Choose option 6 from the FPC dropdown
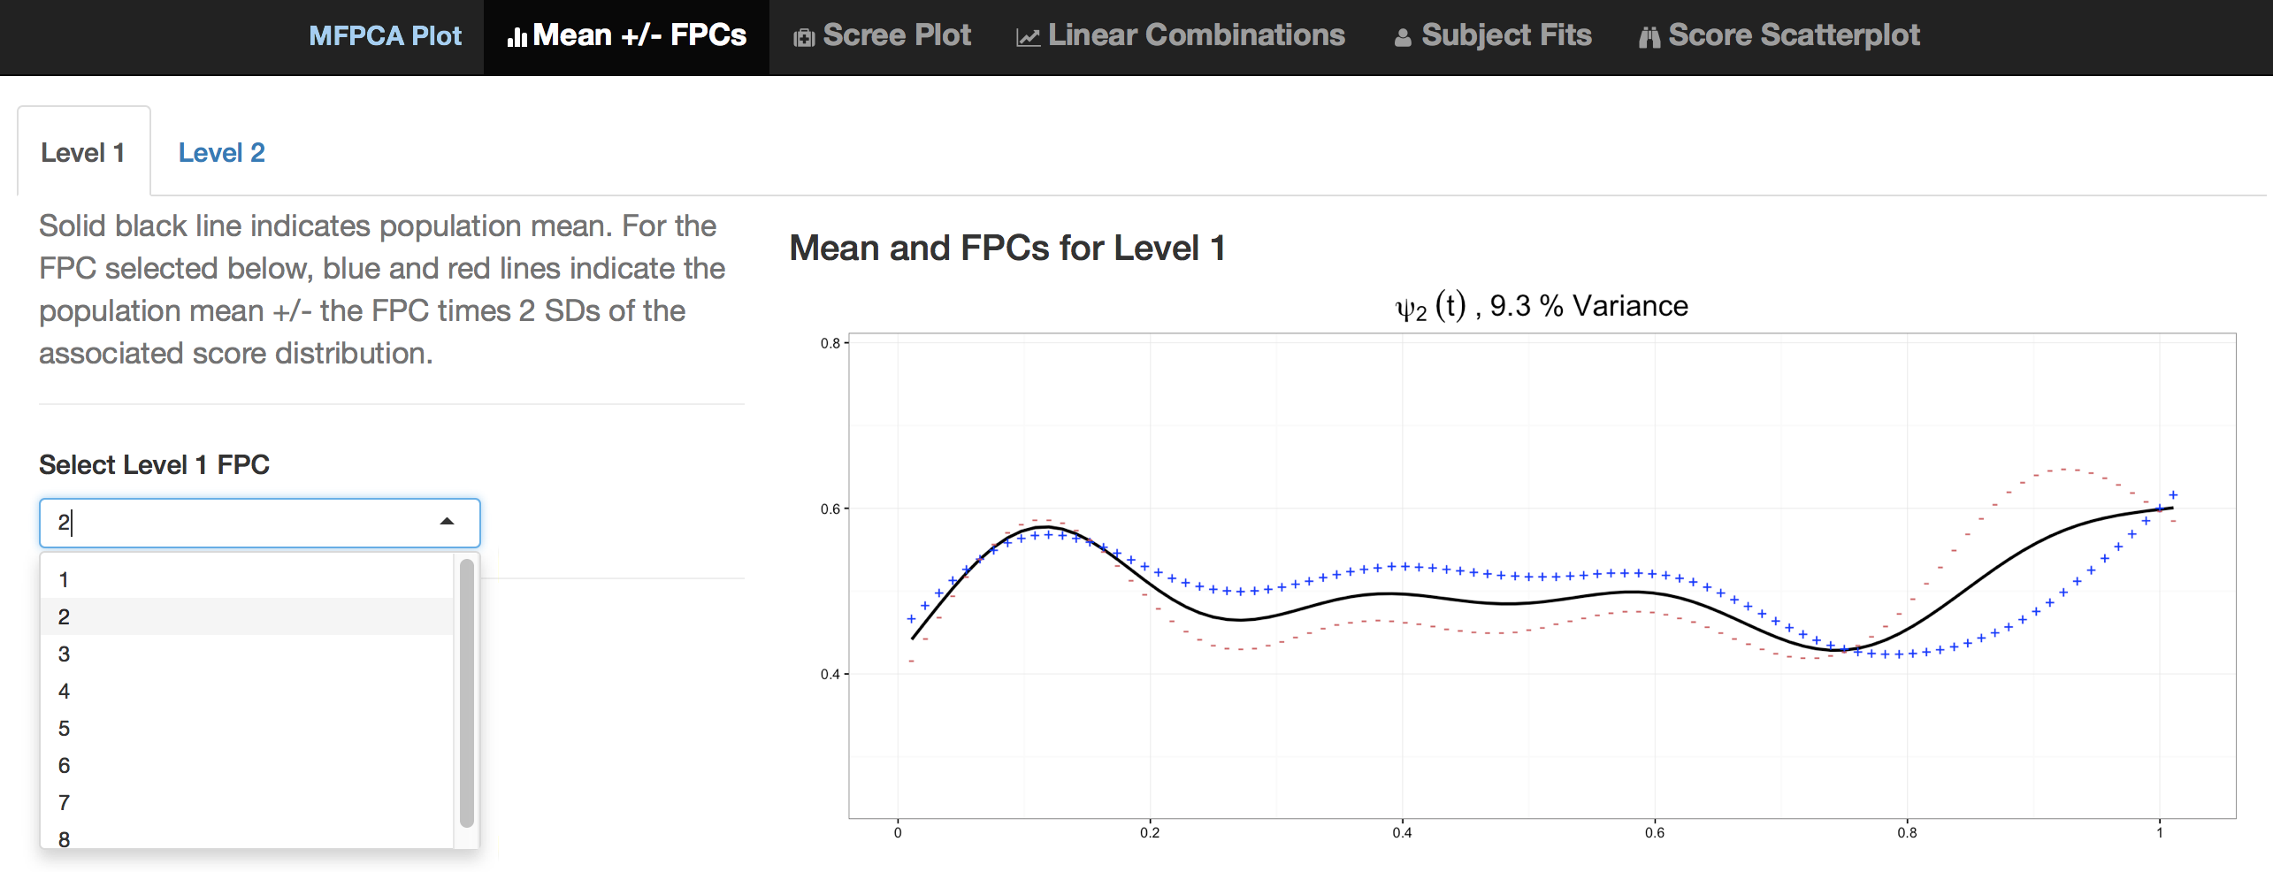The width and height of the screenshot is (2273, 872). 64,765
